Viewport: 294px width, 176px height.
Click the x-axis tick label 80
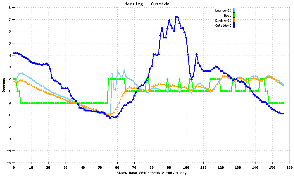click(x=152, y=167)
